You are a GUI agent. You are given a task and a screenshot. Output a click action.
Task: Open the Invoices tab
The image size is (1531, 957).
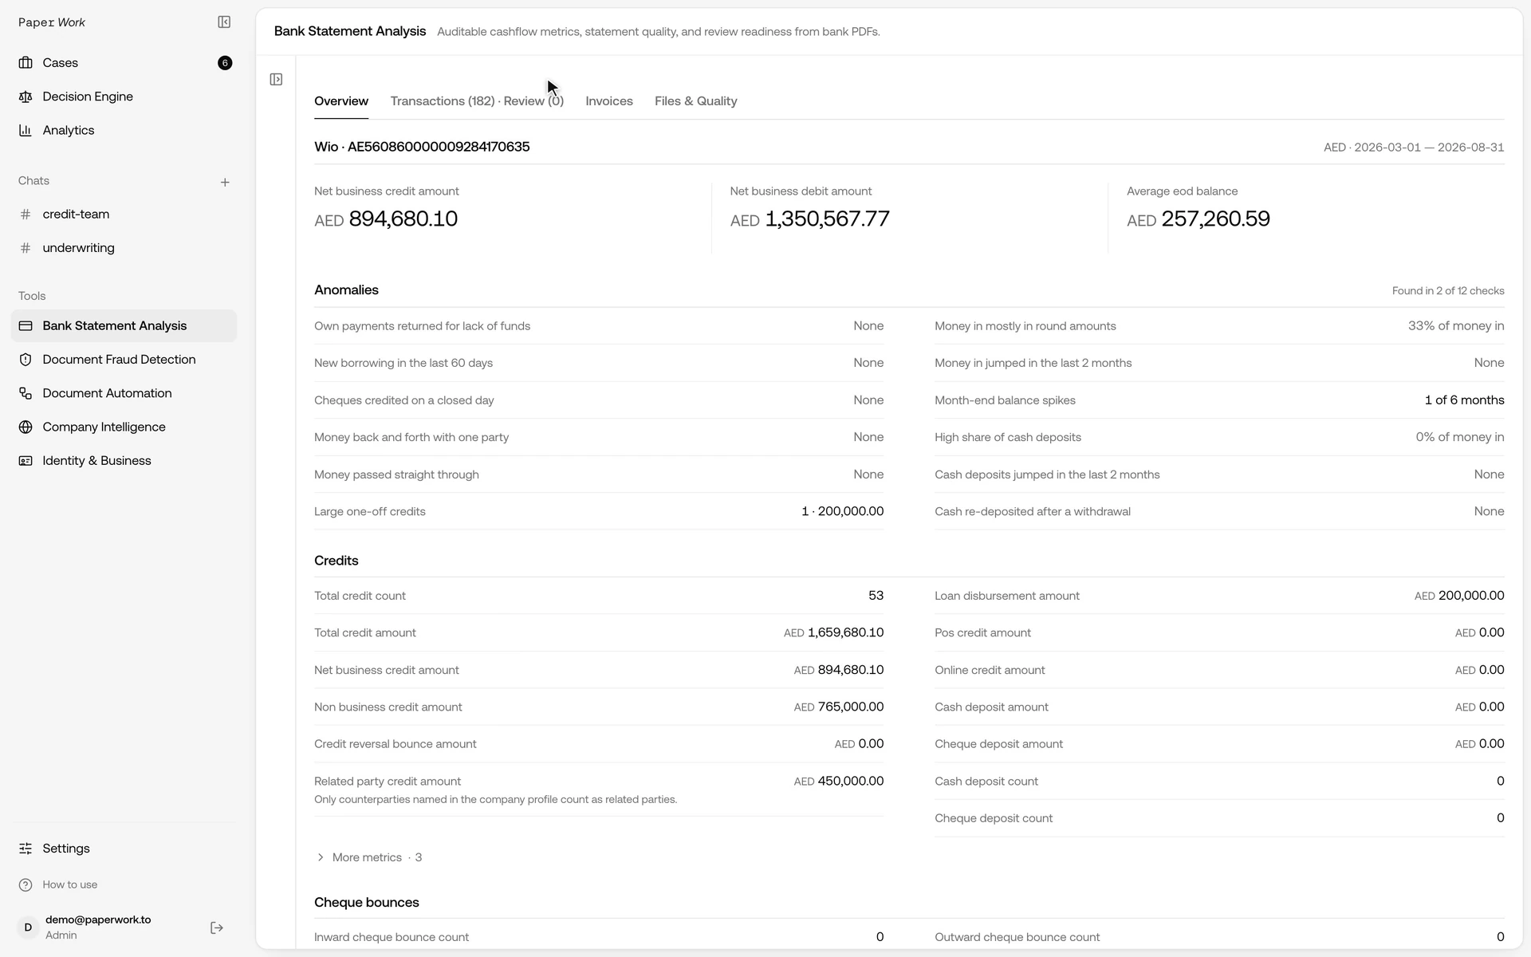[x=609, y=101]
